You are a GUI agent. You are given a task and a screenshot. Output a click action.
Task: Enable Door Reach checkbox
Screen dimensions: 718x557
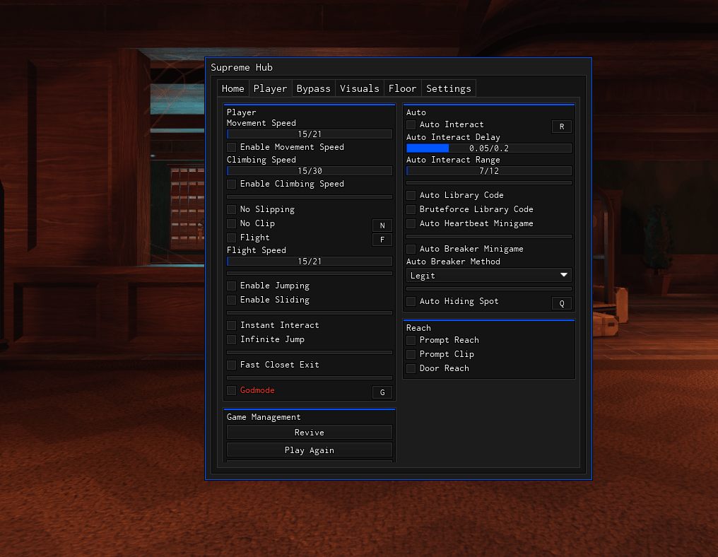click(411, 369)
